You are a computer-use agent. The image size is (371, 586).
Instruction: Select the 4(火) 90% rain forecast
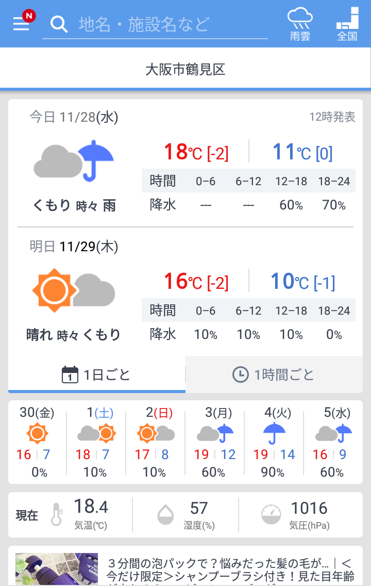point(274,442)
